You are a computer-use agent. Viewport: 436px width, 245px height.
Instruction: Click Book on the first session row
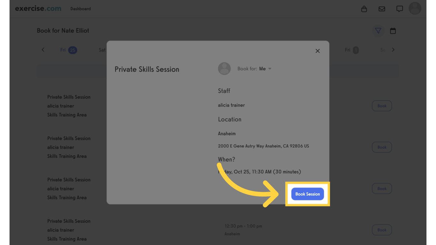point(382,106)
